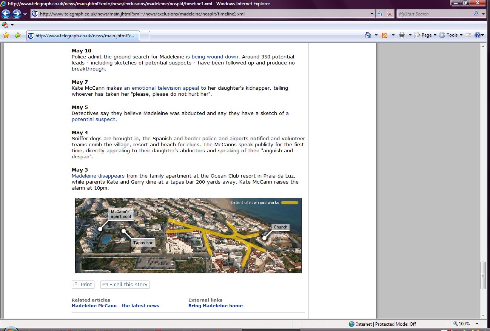Open the zoom level dropdown at 100%
The height and width of the screenshot is (331, 490).
tap(477, 324)
